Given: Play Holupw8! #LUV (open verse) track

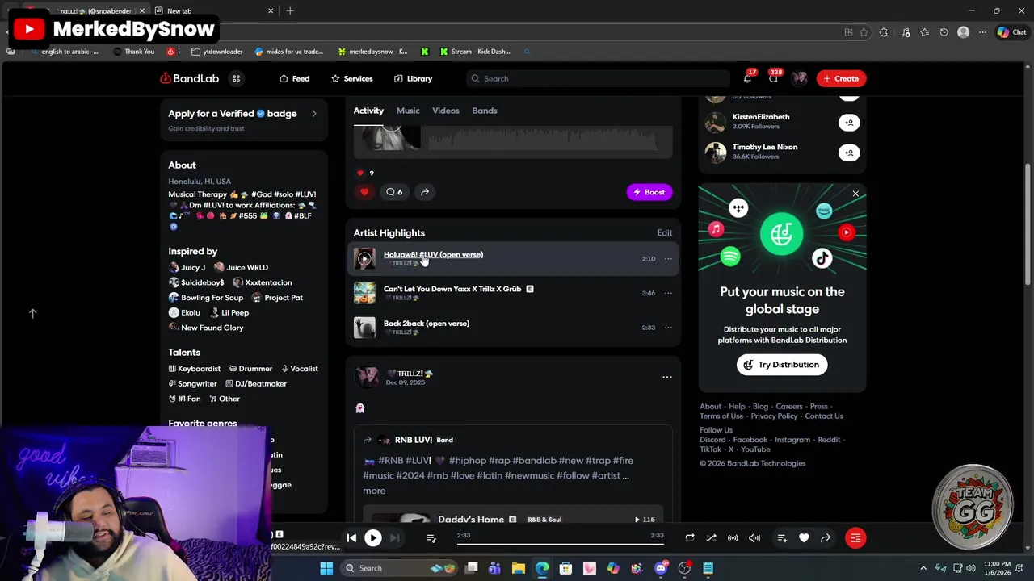Looking at the screenshot, I should point(364,258).
